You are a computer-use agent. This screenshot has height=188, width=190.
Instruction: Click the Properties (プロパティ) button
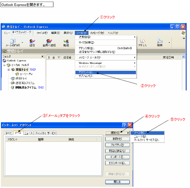[x=117, y=145]
